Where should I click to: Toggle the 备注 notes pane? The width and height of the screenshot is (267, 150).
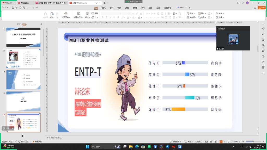click(189, 142)
